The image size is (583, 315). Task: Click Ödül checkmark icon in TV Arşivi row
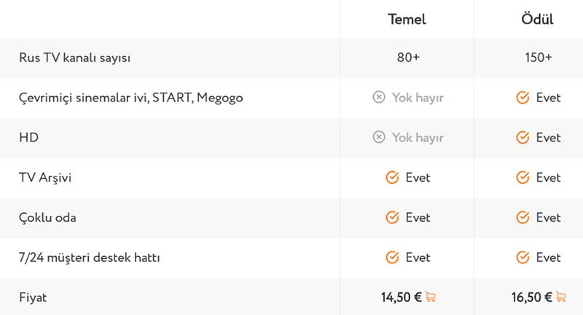(x=523, y=177)
